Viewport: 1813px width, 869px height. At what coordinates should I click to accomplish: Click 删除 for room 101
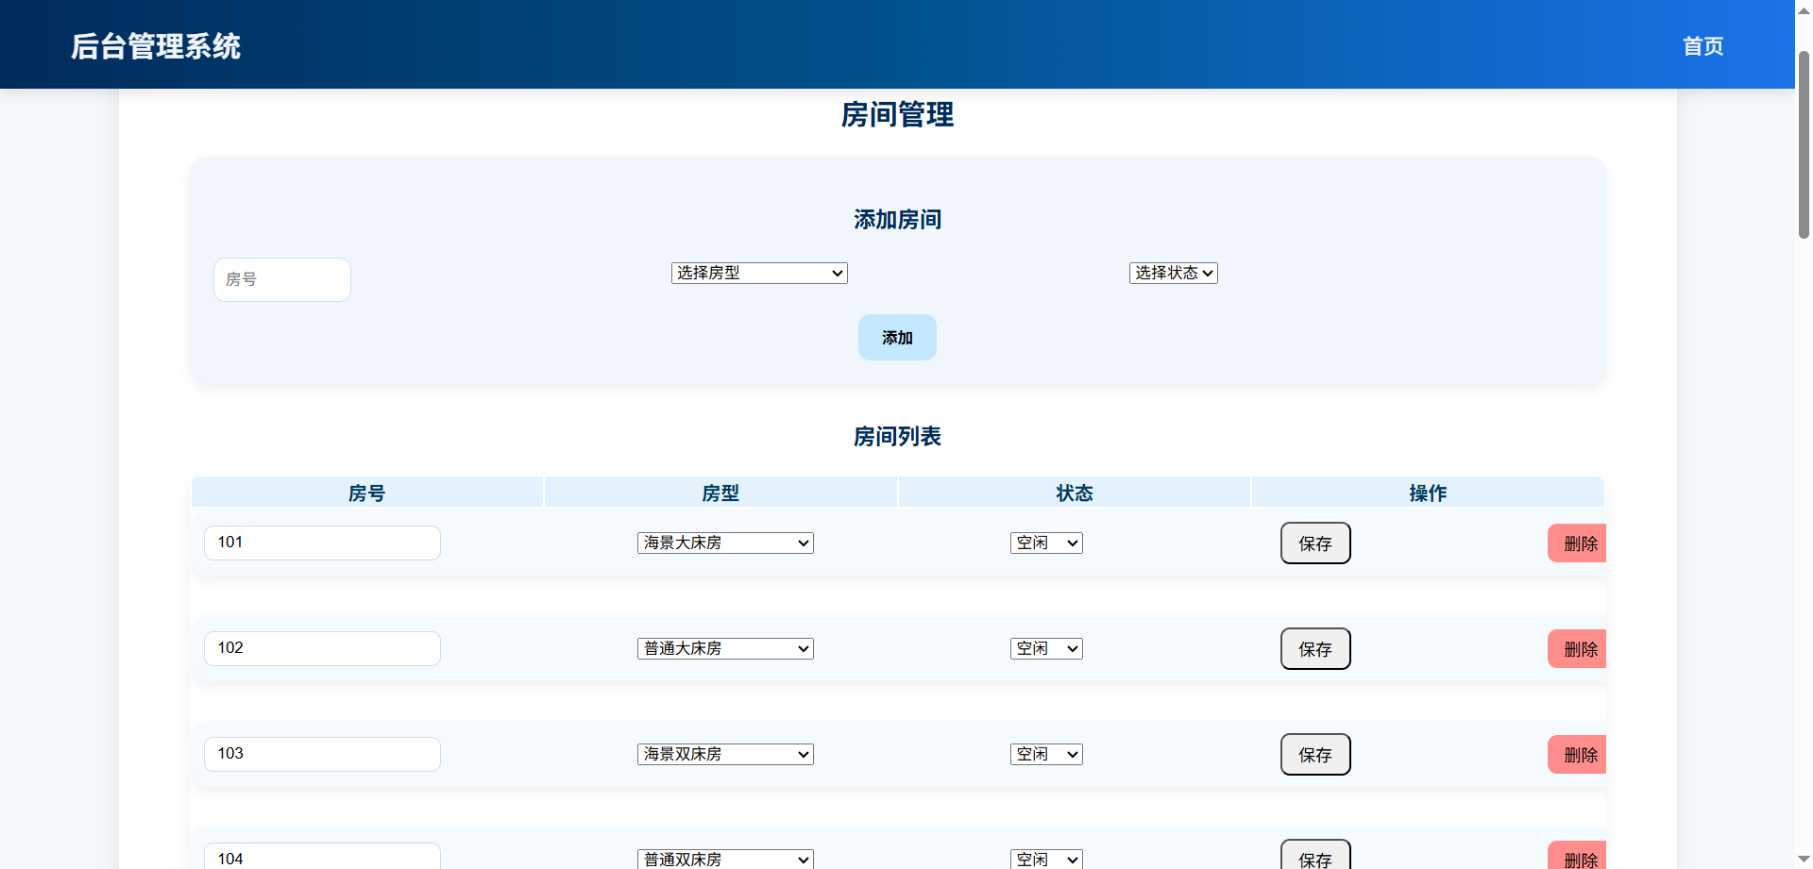[1580, 543]
